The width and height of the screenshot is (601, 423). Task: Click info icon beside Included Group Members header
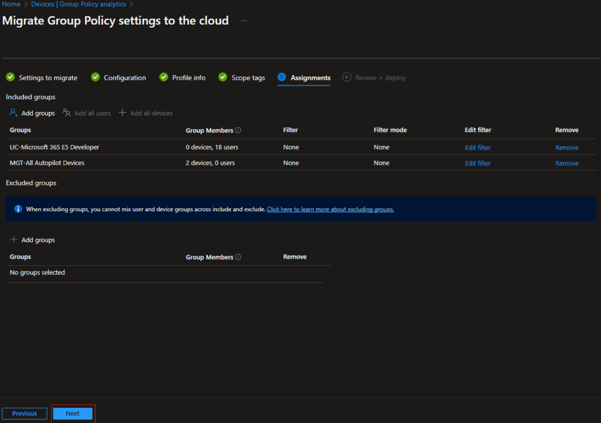(238, 130)
